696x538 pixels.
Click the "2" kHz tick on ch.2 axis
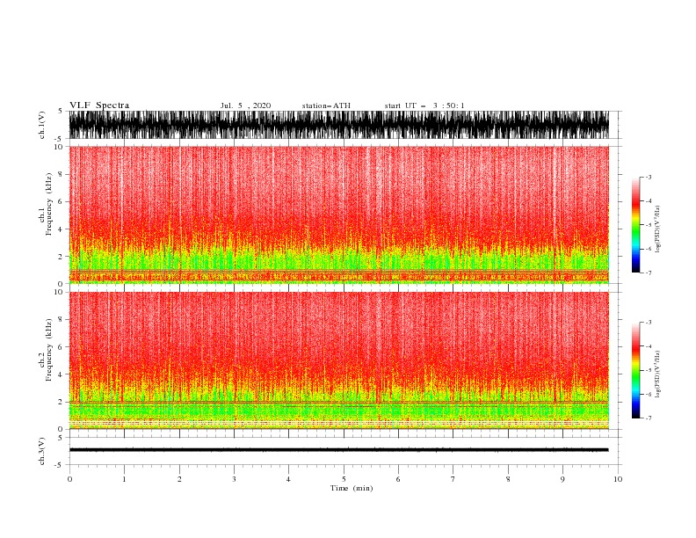click(61, 402)
